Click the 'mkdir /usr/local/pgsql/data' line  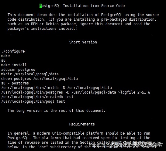pos(30,74)
